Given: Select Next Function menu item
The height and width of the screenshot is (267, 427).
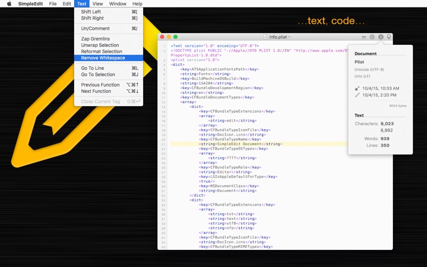Looking at the screenshot, I should (x=108, y=91).
